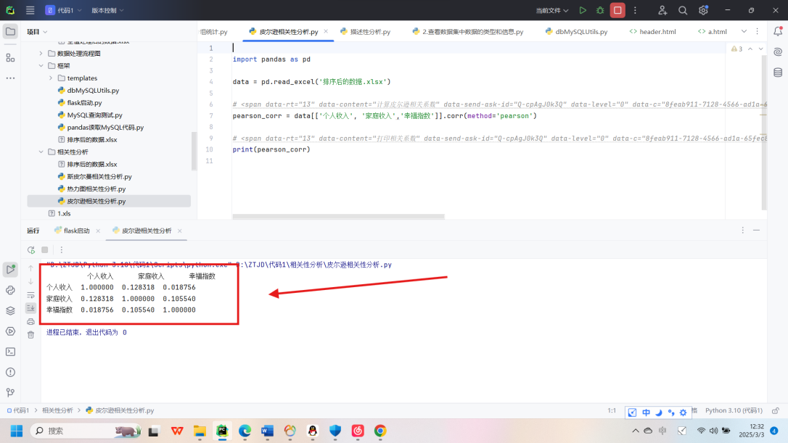
Task: Open the AI Assistant spiral tool window
Action: tap(777, 51)
